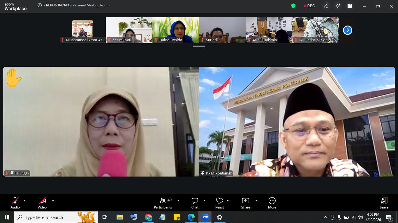Open the AI Companion sparkle icon
Screen dimensions: 398x223
click(338, 6)
